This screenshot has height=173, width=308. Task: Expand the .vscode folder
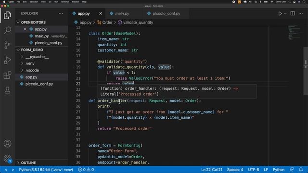pyautogui.click(x=32, y=70)
